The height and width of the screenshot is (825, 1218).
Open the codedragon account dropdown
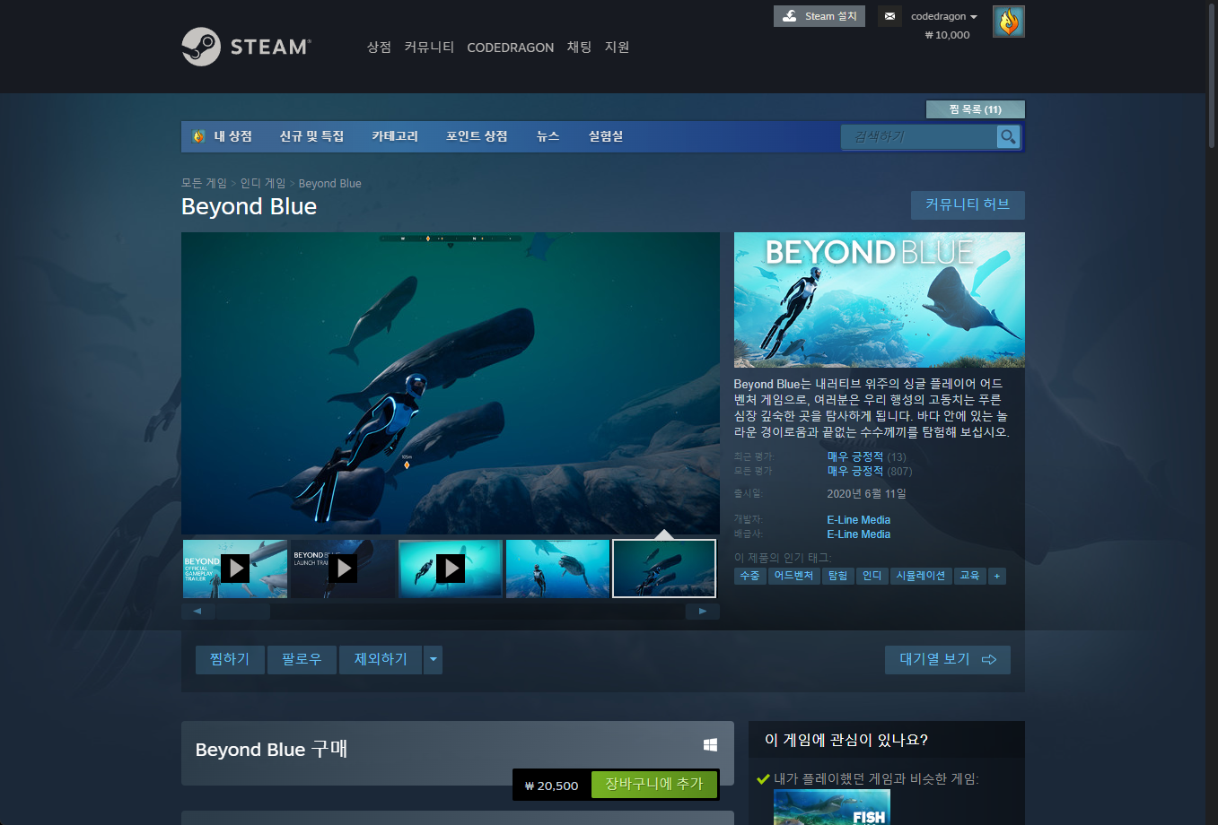point(943,16)
